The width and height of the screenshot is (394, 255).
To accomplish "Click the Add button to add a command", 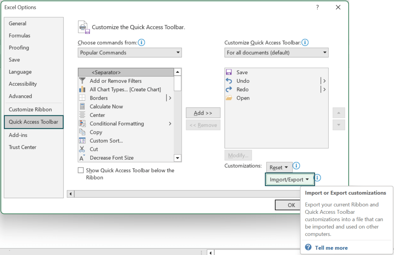I will coord(203,113).
